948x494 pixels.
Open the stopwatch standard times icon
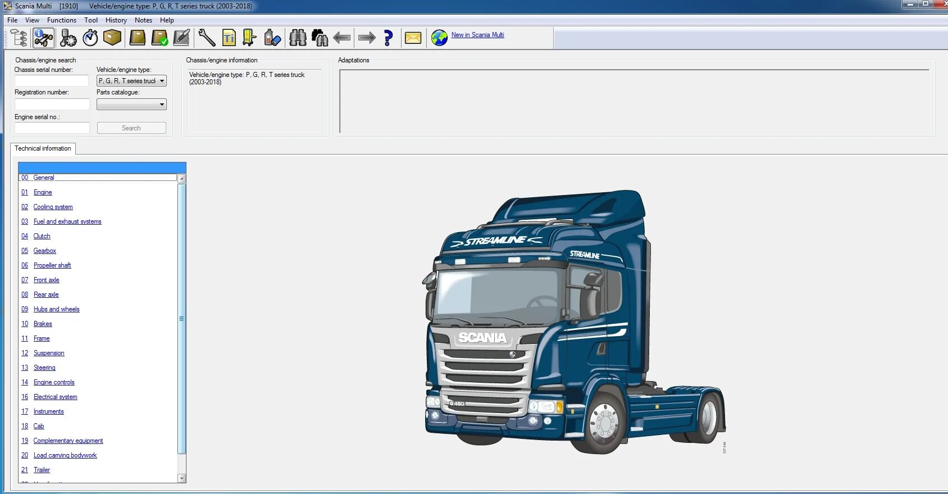pos(90,38)
